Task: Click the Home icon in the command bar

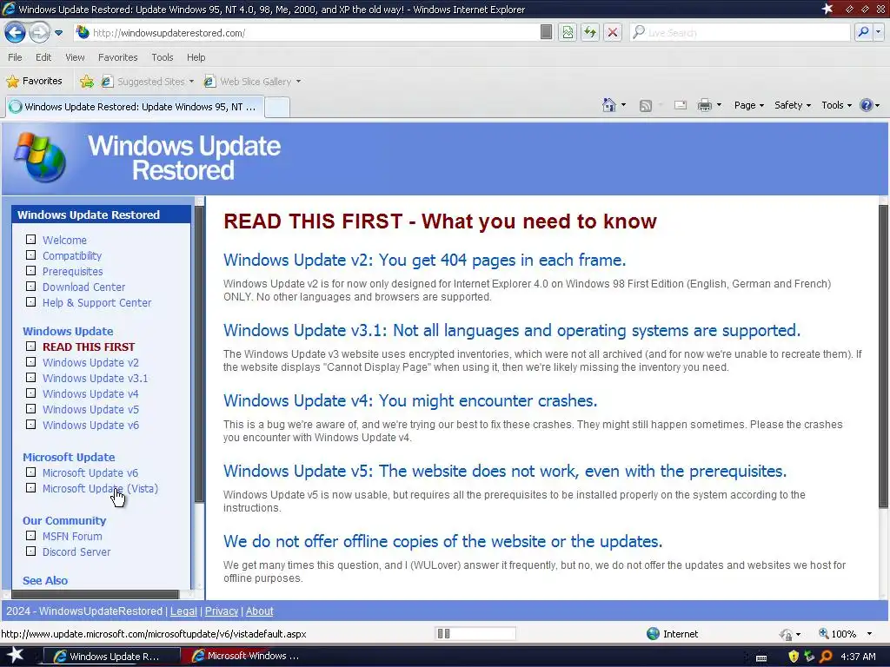Action: coord(609,105)
